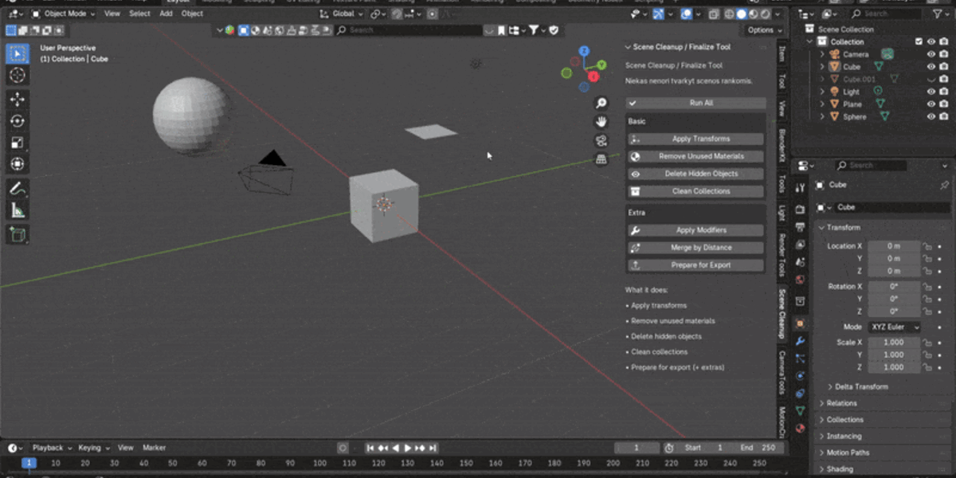Click the Merge by Distance button
The height and width of the screenshot is (478, 956).
(696, 248)
